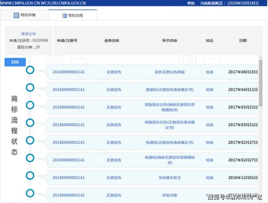Screen dimensions: 268x203
Task: Click the 领退信(无效宣告请求裁定书) step name
Action: point(170,90)
